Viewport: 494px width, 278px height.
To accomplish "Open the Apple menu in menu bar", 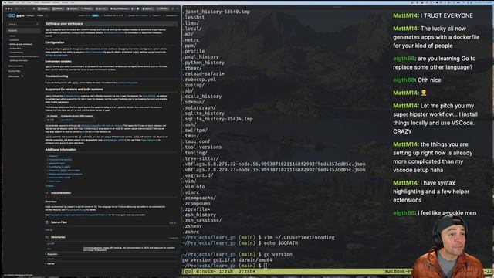I will coord(5,2).
